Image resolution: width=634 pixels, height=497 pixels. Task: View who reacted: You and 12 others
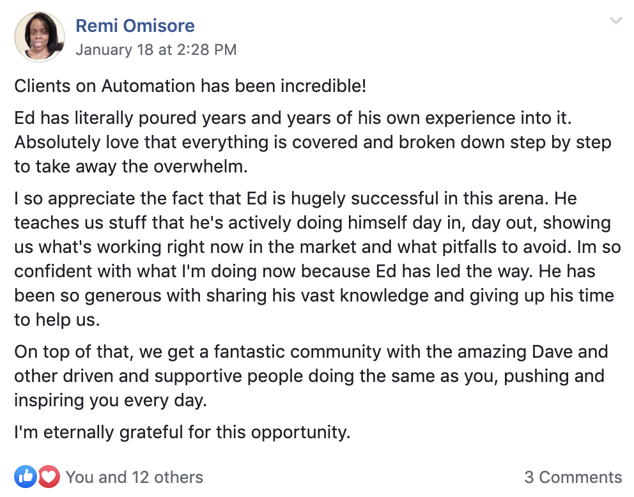tap(134, 477)
